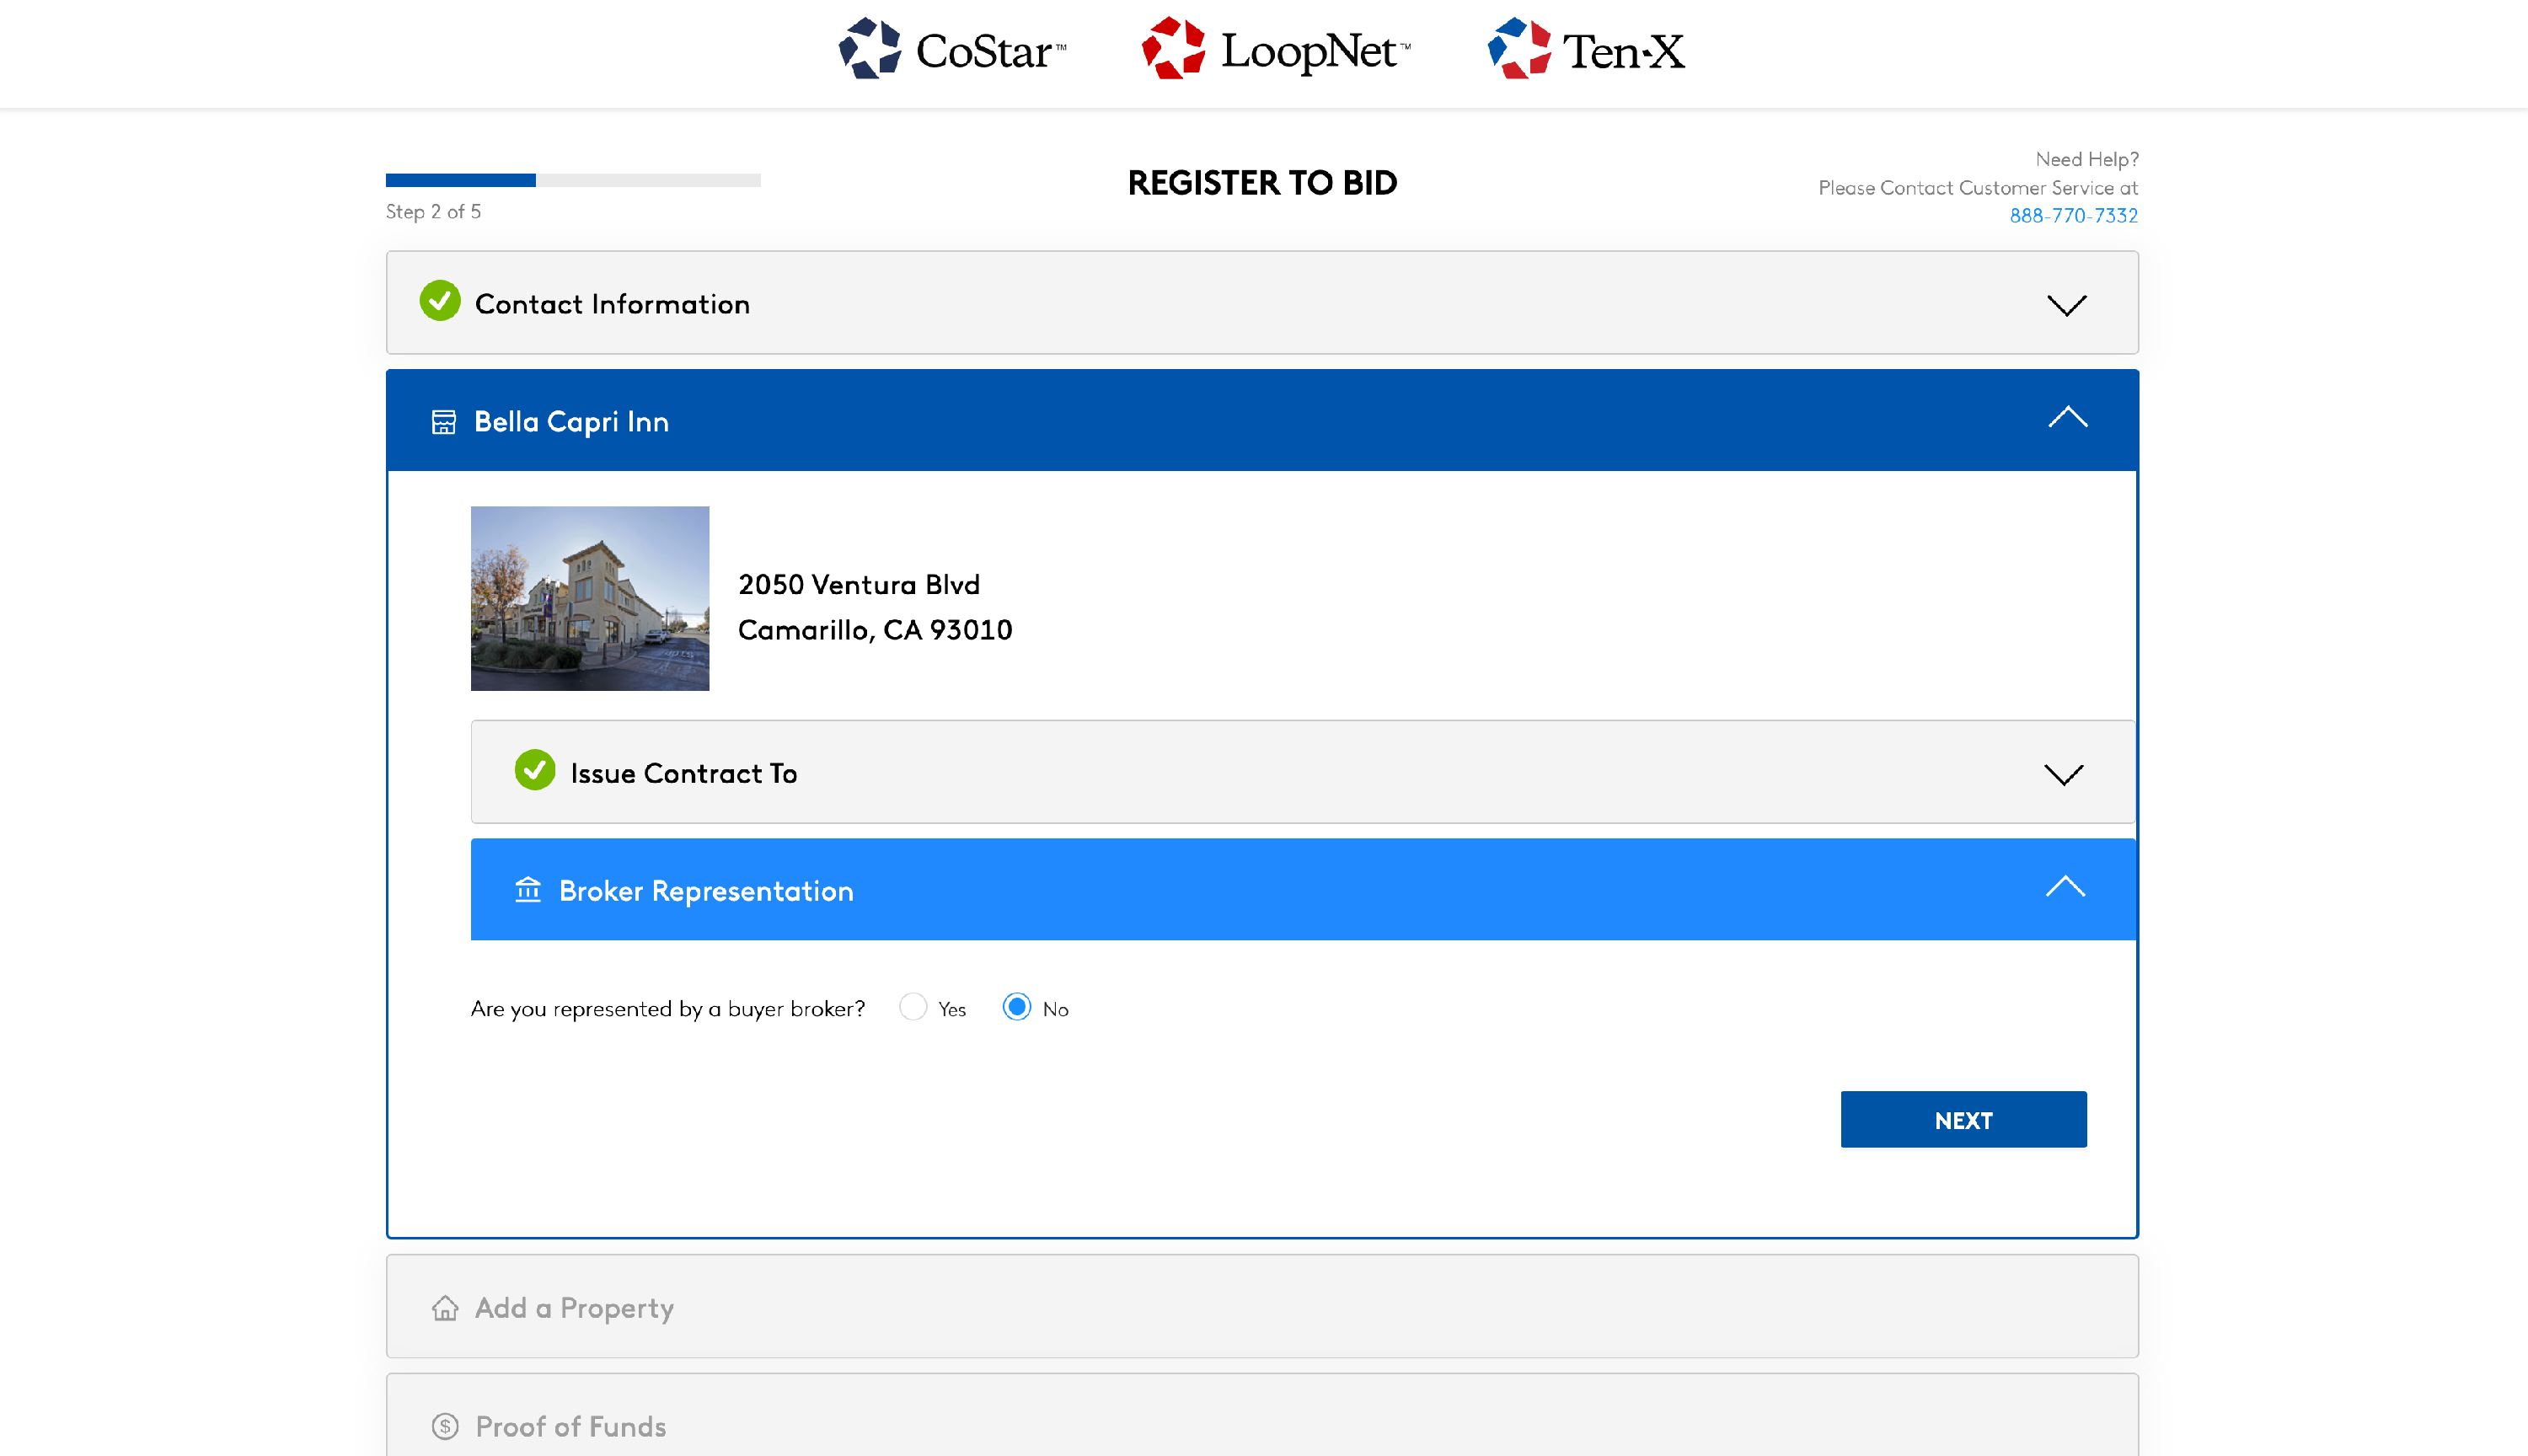
Task: Select No for buyer broker representation
Action: (1016, 1007)
